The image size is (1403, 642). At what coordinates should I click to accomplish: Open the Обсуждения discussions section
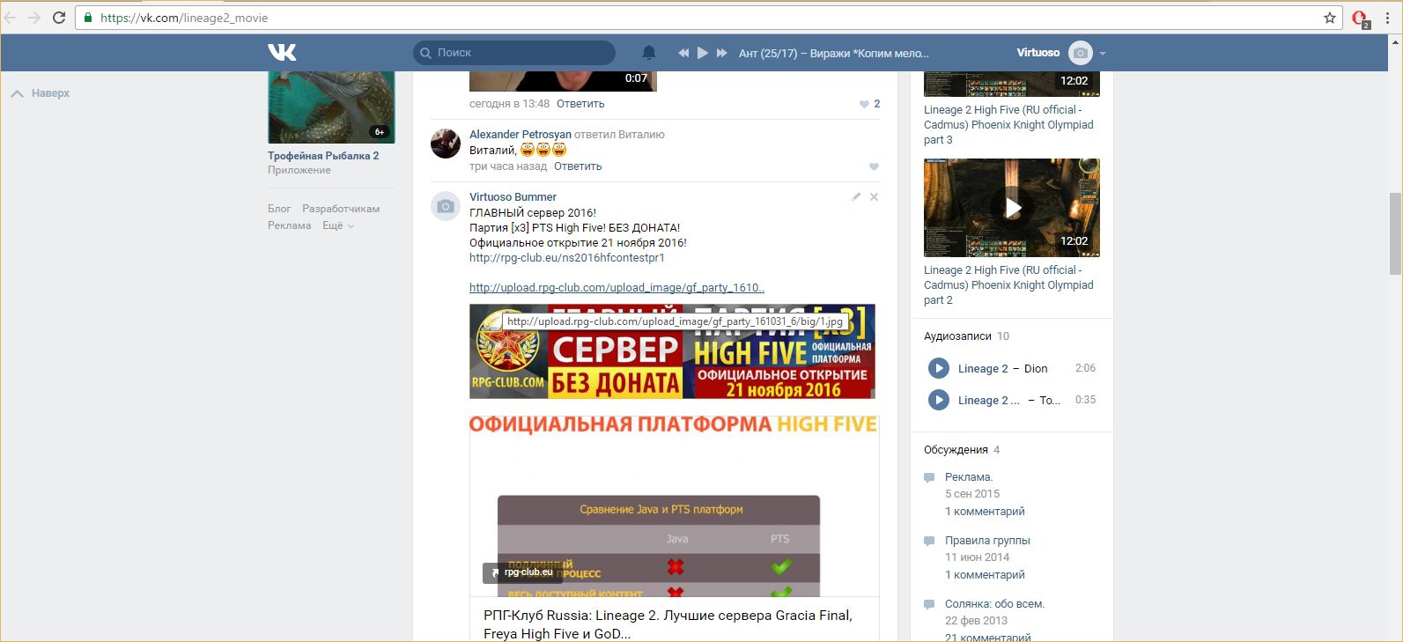[956, 450]
